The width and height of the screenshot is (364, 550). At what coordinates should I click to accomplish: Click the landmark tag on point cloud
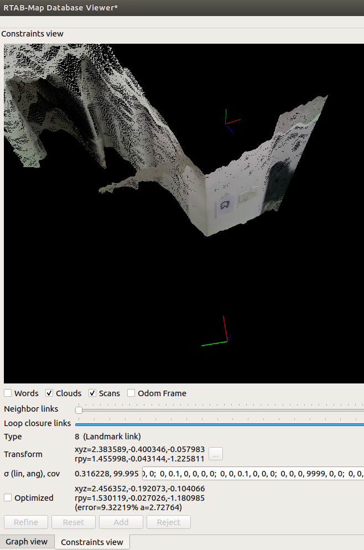tap(226, 206)
